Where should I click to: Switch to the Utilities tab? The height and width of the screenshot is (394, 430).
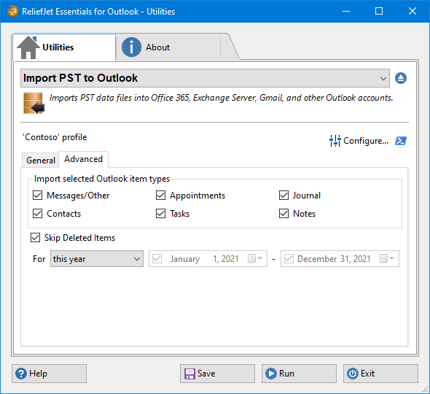coord(64,47)
